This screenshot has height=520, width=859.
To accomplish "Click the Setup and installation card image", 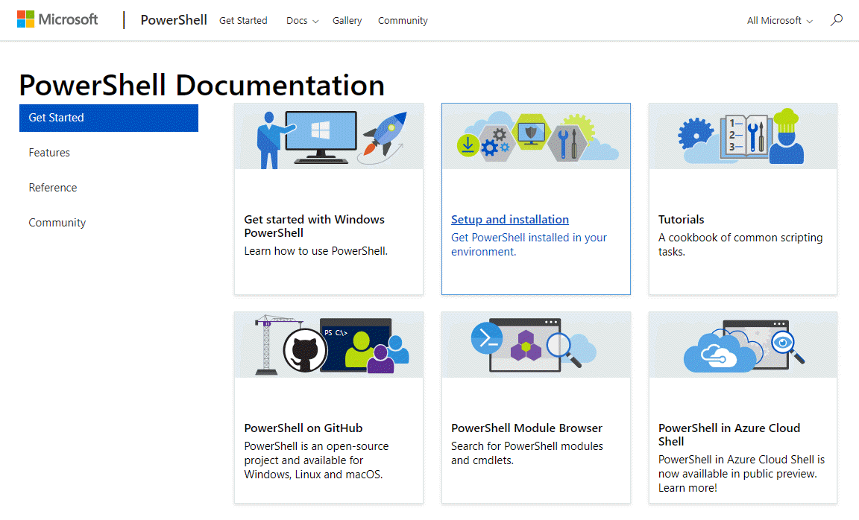I will [535, 136].
